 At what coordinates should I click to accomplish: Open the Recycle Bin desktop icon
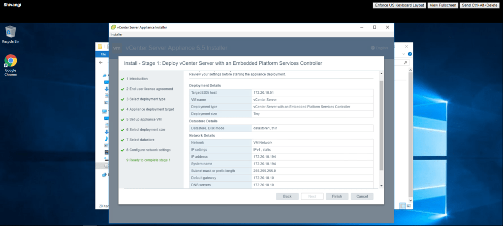(x=10, y=33)
